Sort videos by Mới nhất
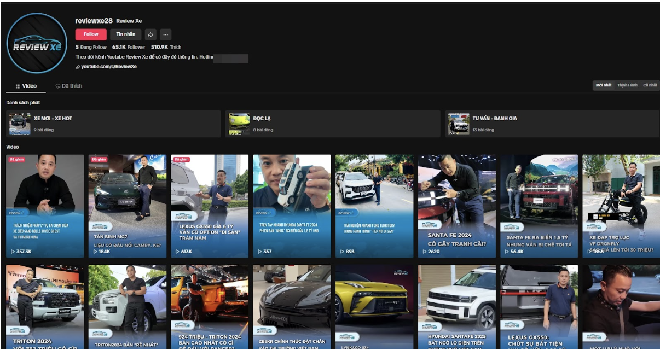Viewport: 660px width, 350px height. click(603, 85)
